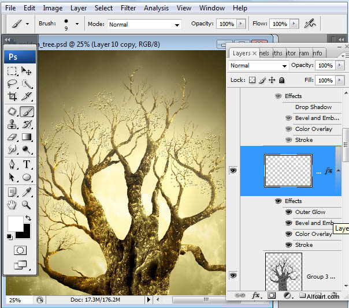The width and height of the screenshot is (349, 308).
Task: Choose the Pen tool
Action: tap(12, 164)
